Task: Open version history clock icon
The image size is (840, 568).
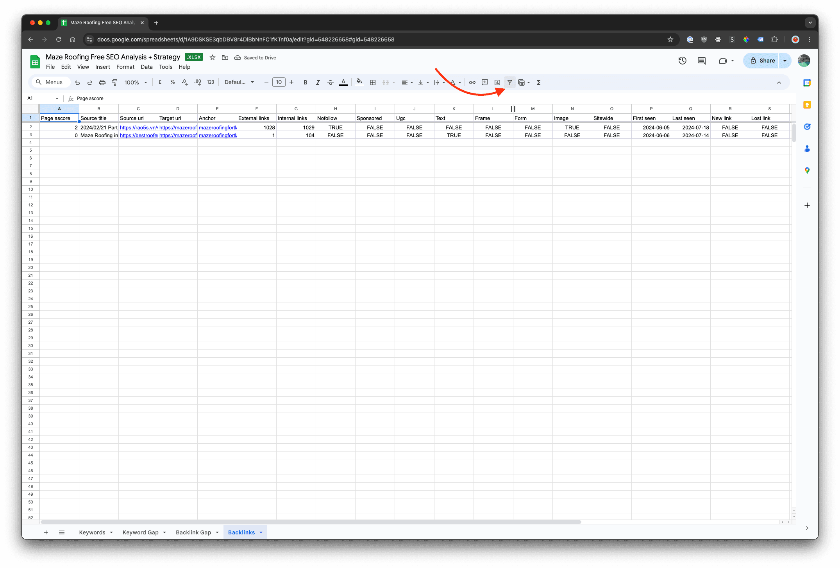Action: coord(683,61)
